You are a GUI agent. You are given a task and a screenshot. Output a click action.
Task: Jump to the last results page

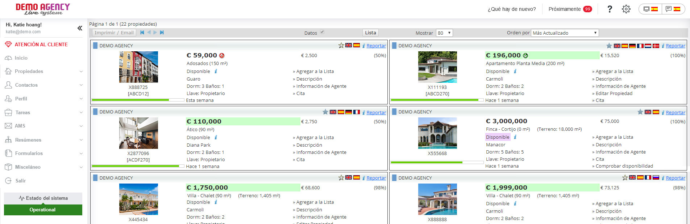point(162,33)
